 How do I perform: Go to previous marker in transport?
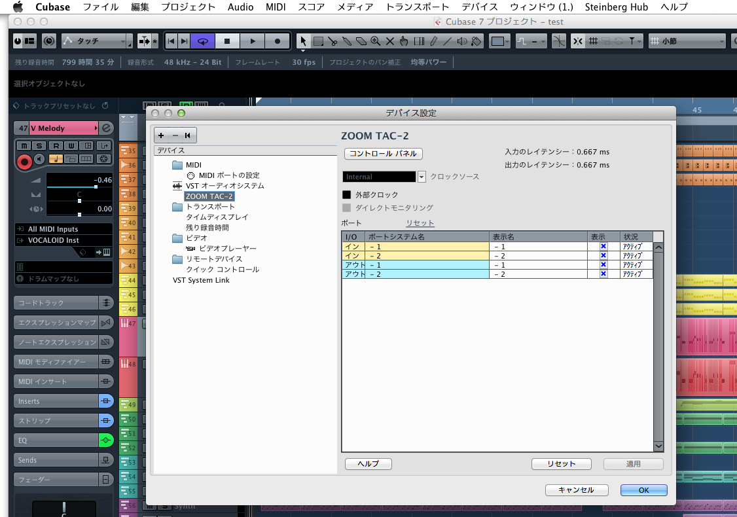(171, 41)
